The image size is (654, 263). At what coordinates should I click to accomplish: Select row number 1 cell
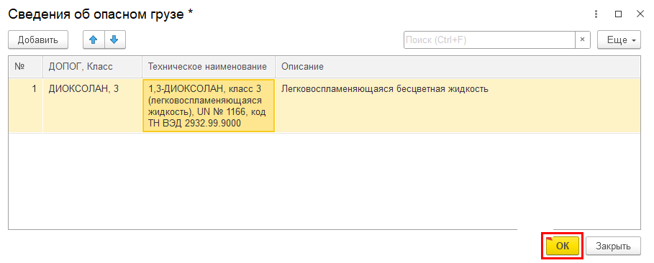[25, 106]
